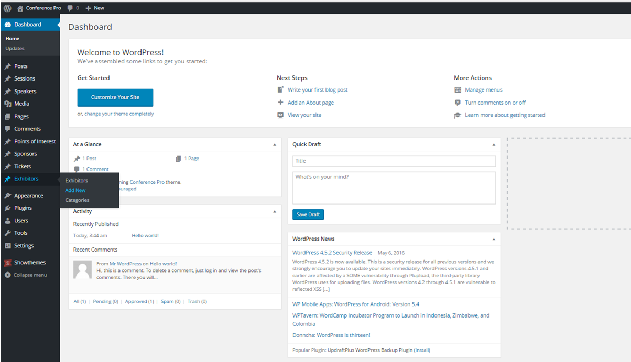Click the pin icon next to Speakers

tap(7, 92)
